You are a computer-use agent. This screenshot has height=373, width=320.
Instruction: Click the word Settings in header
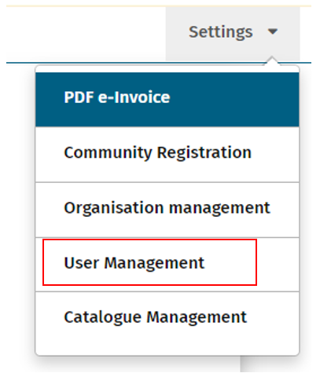pos(221,32)
